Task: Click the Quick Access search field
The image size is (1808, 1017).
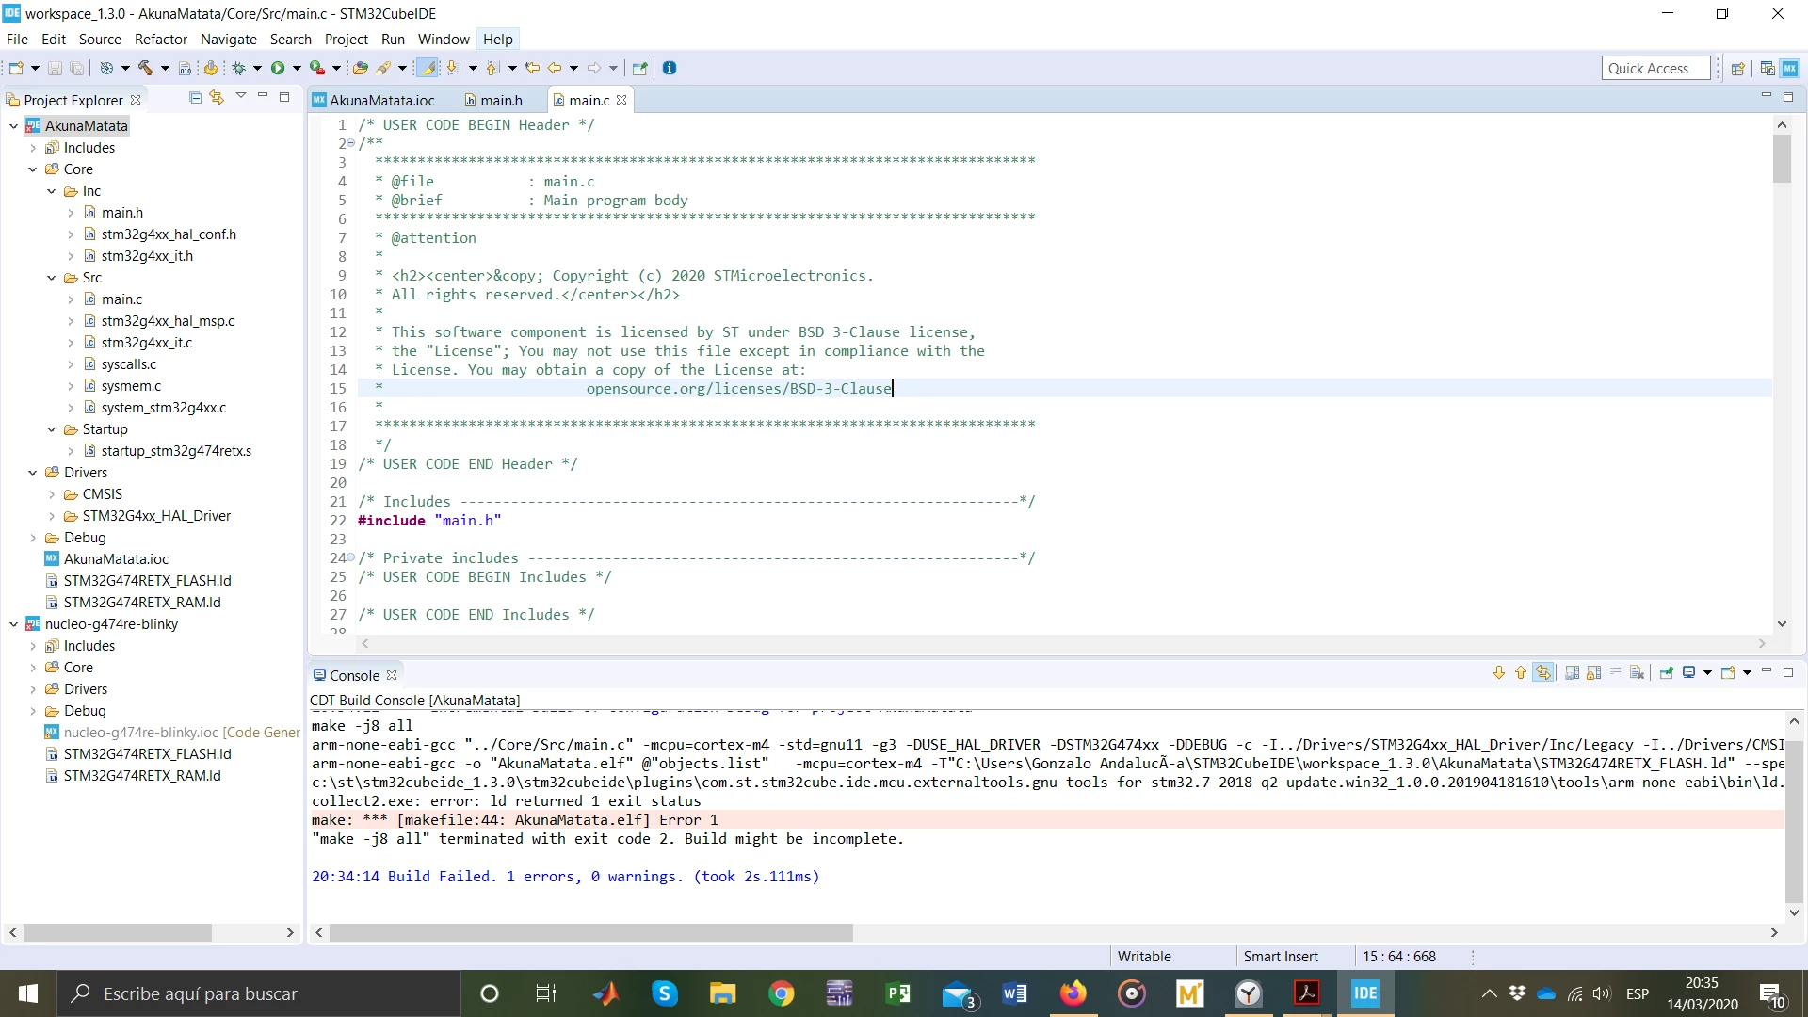Action: click(x=1655, y=68)
